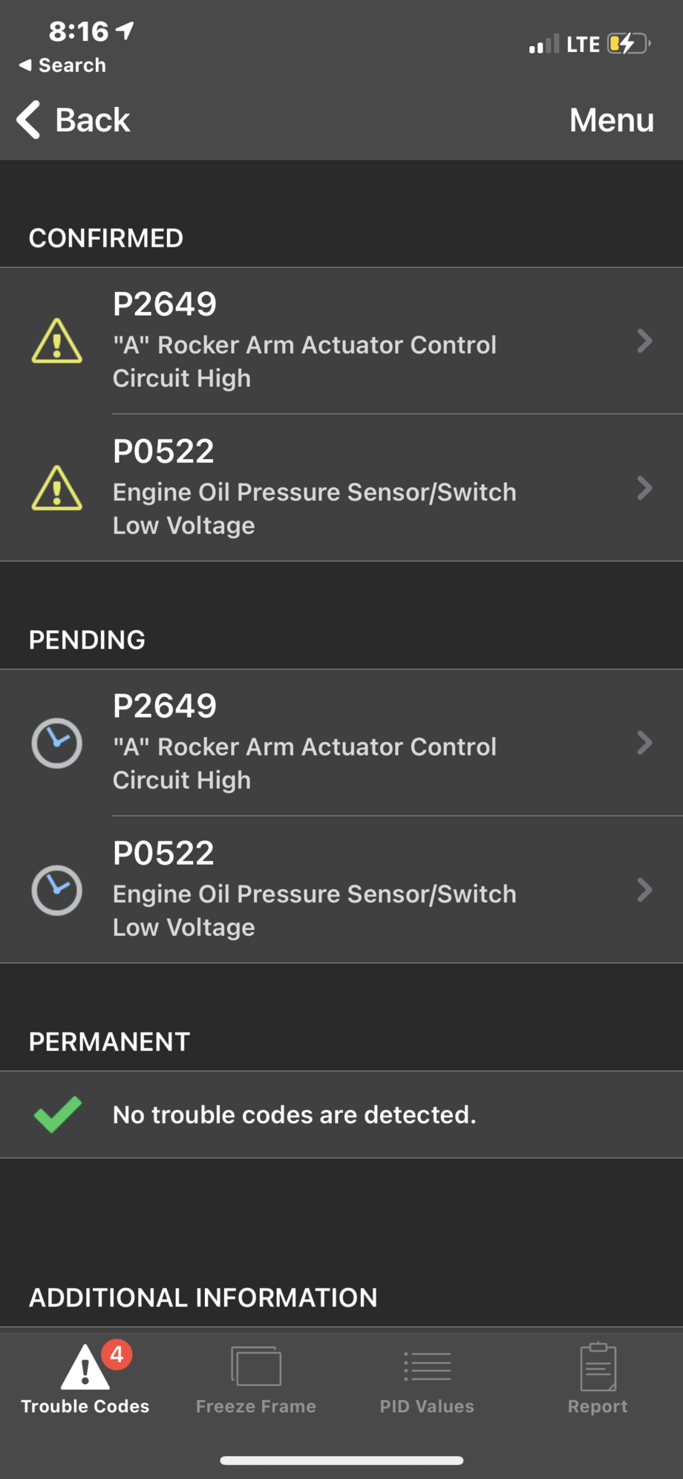683x1479 pixels.
Task: Expand pending P2649 details via chevron
Action: (644, 743)
